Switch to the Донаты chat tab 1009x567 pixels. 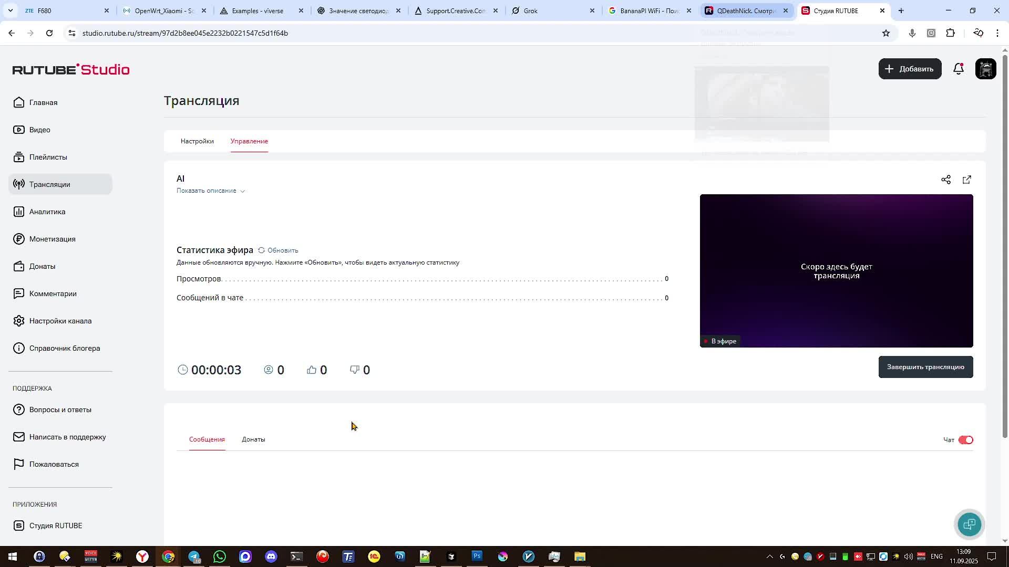click(x=253, y=439)
